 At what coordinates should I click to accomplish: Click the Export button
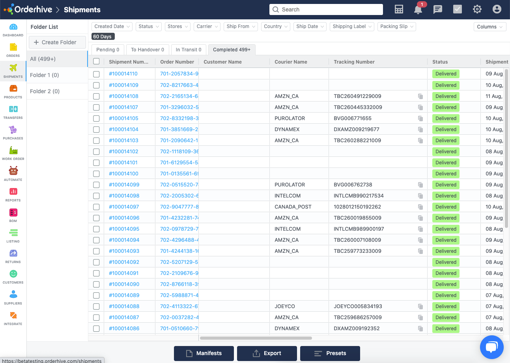[x=267, y=353]
